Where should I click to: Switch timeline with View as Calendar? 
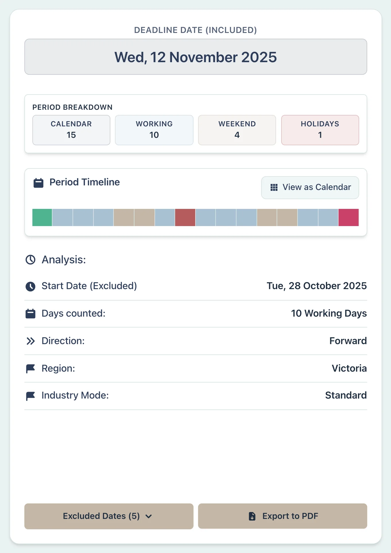tap(310, 188)
